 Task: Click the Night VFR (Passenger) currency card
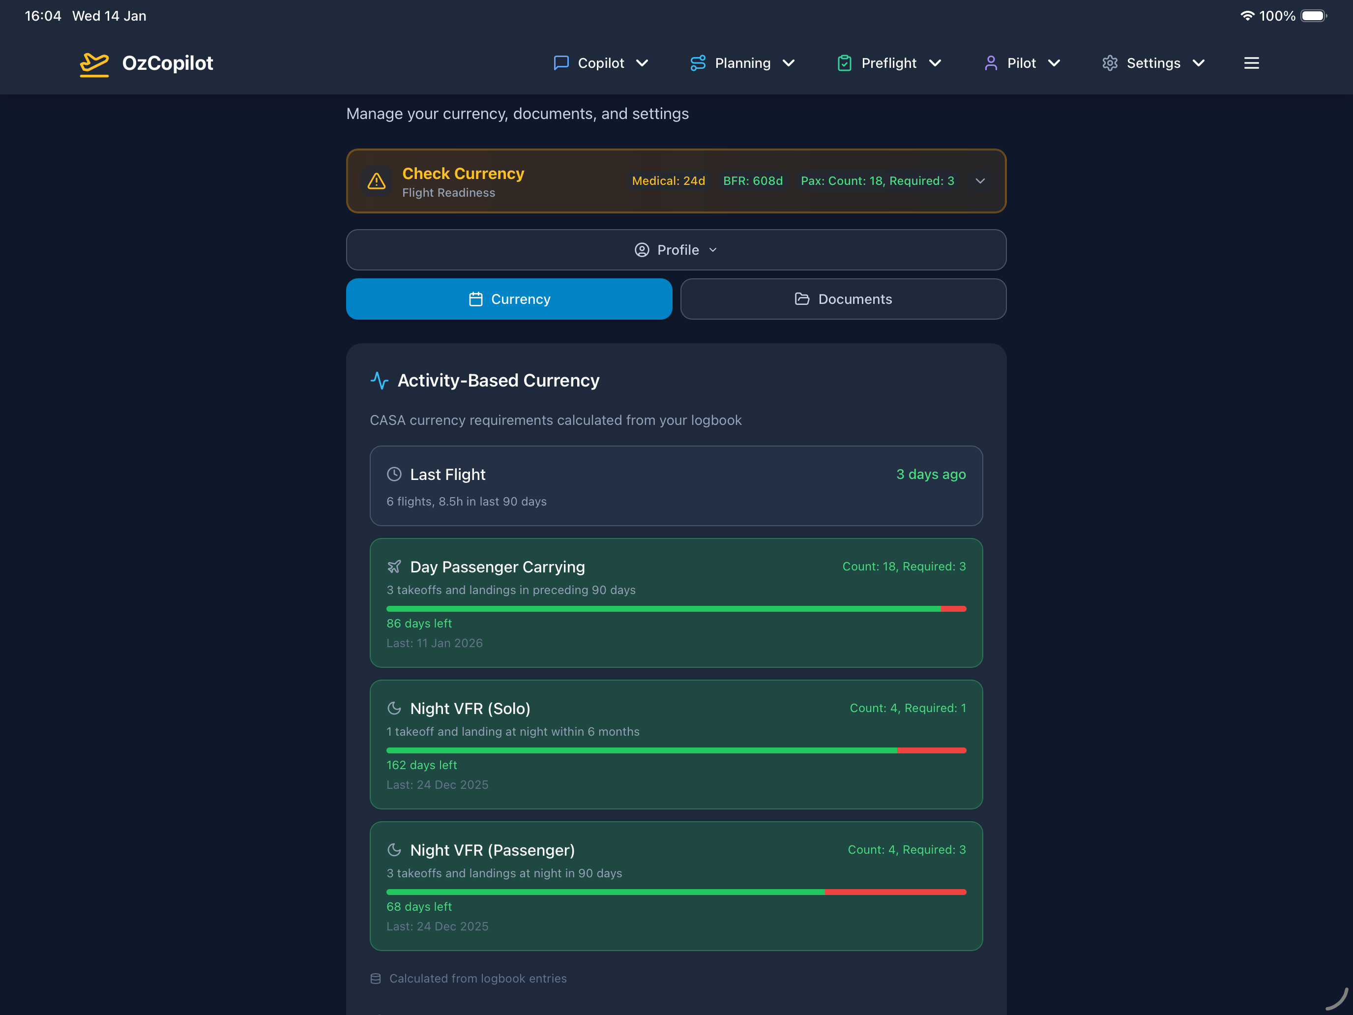(x=676, y=887)
